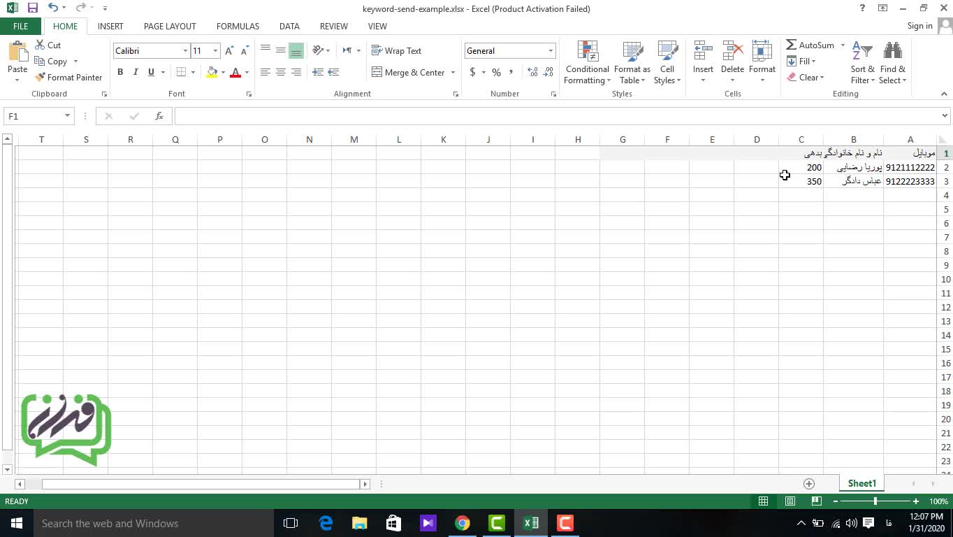Screen dimensions: 953x537
Task: Toggle Wrap Text for the cell
Action: [x=396, y=51]
